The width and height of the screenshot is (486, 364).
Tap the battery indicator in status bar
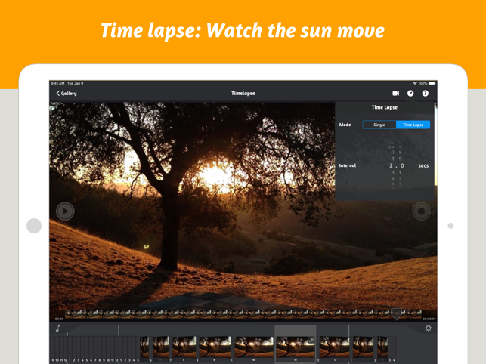tap(432, 83)
